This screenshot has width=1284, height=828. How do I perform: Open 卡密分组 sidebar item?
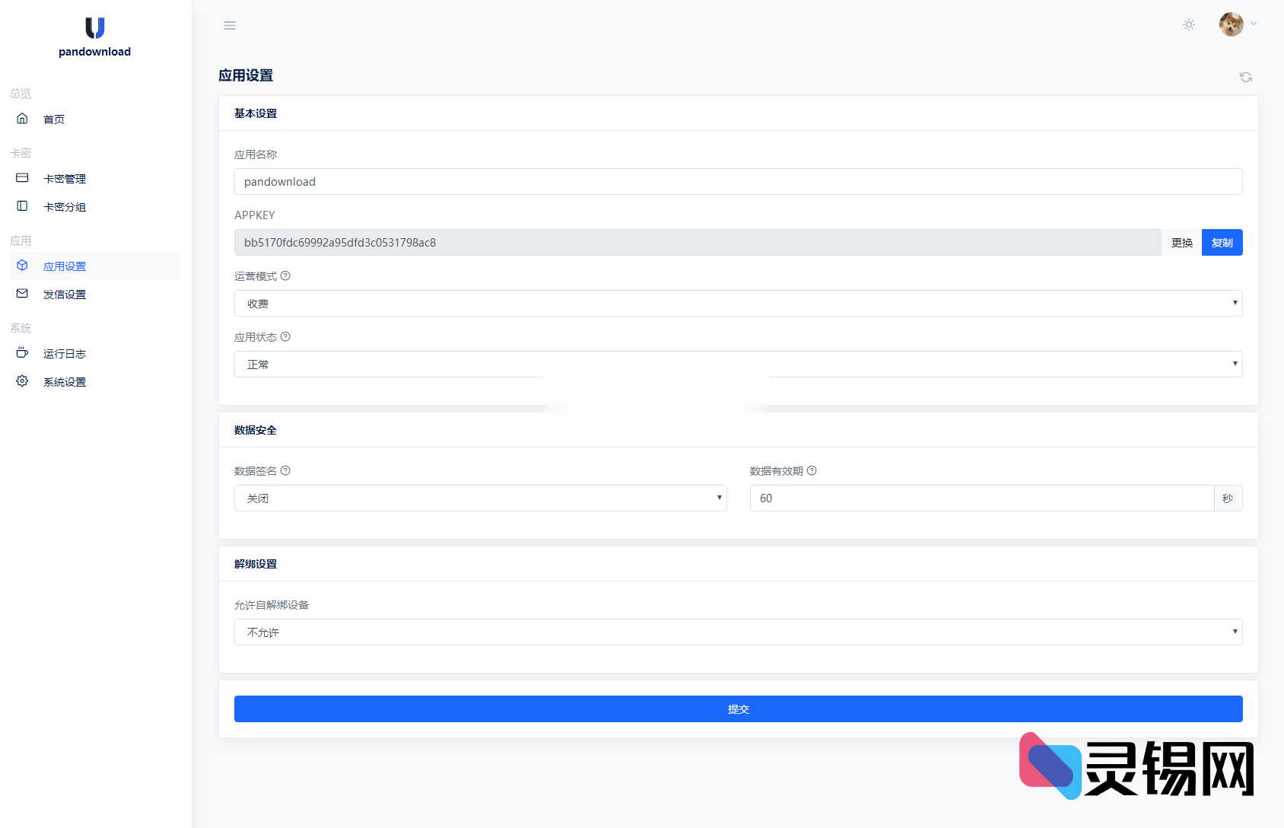(x=65, y=207)
